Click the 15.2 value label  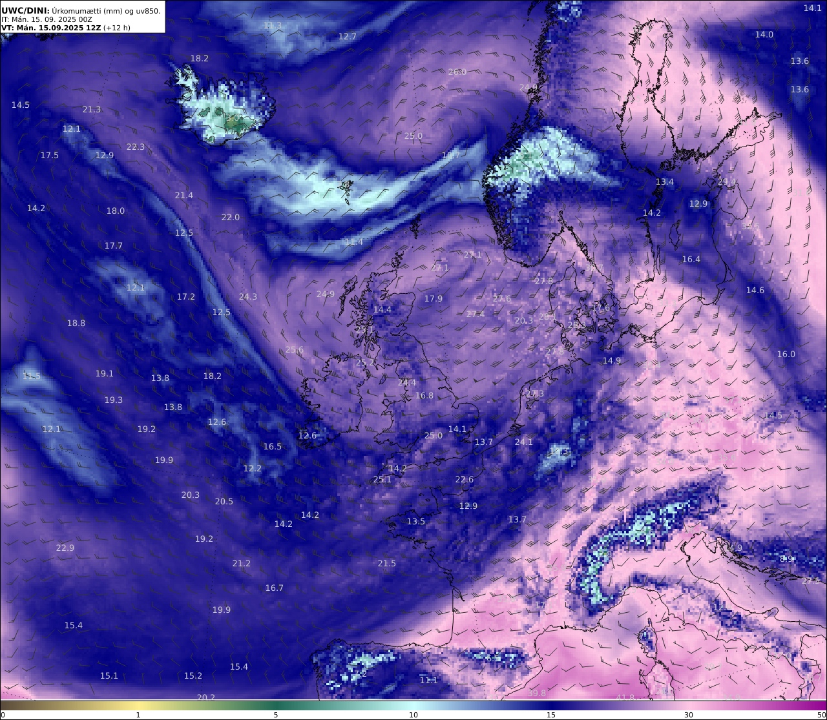(193, 676)
